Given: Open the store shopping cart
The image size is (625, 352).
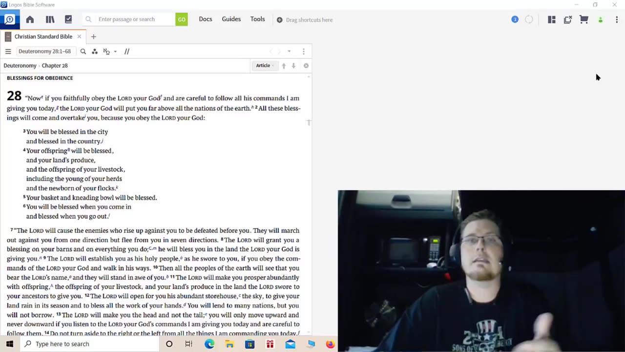Looking at the screenshot, I should (x=584, y=20).
